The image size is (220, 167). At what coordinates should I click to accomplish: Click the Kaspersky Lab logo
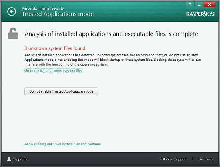click(x=200, y=14)
